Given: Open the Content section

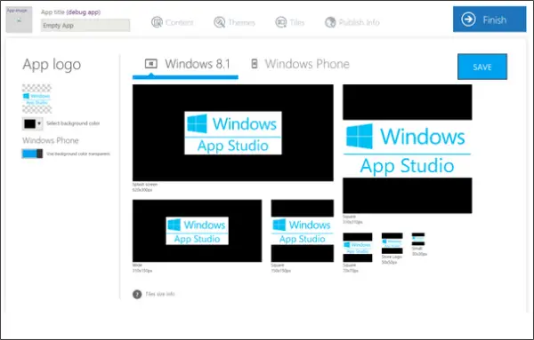Looking at the screenshot, I should (x=173, y=22).
